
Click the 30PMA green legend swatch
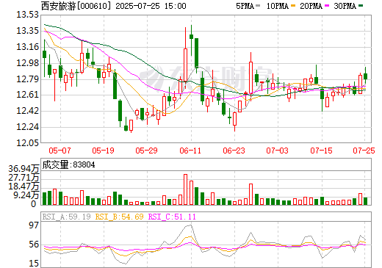(x=361, y=6)
